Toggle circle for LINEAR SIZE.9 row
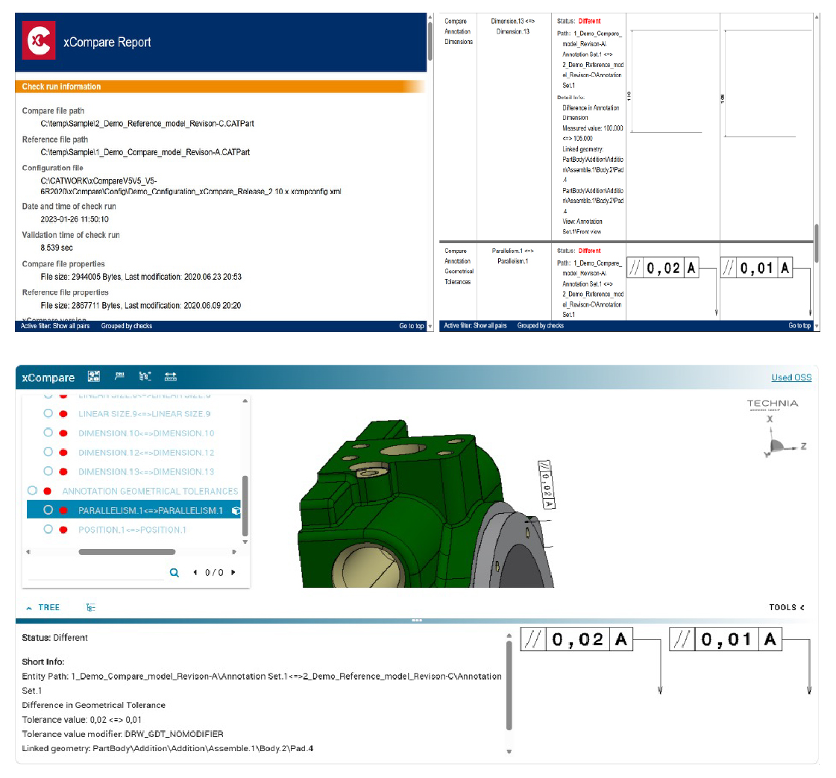 [x=48, y=413]
